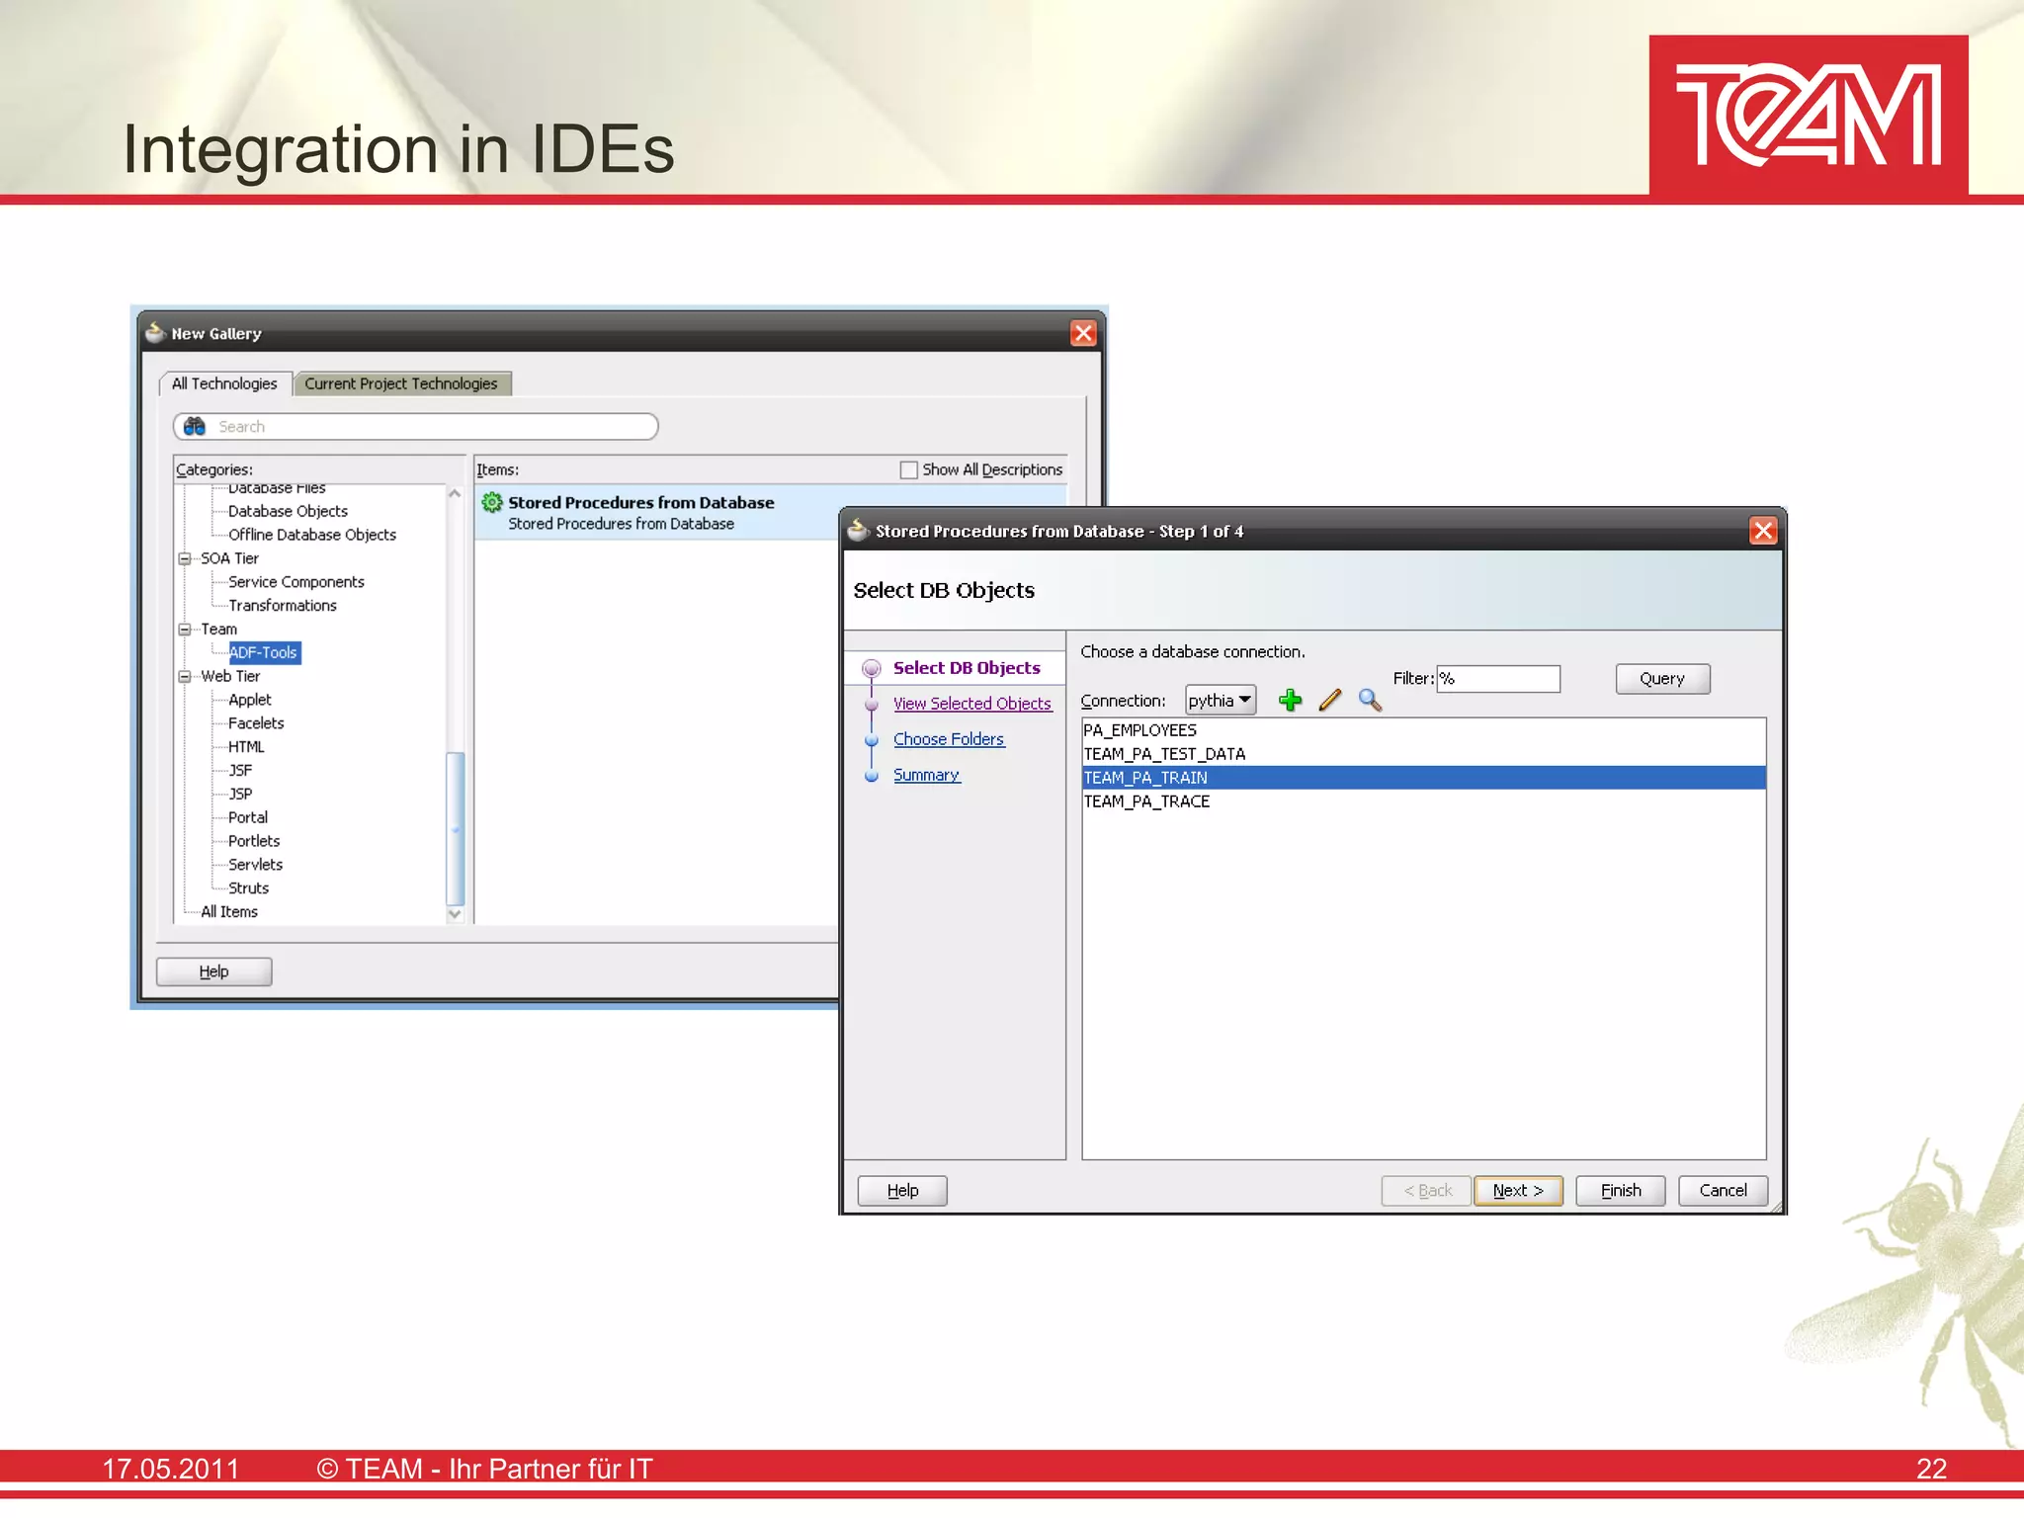The image size is (2024, 1518).
Task: Select JSP category
Action: pos(240,795)
